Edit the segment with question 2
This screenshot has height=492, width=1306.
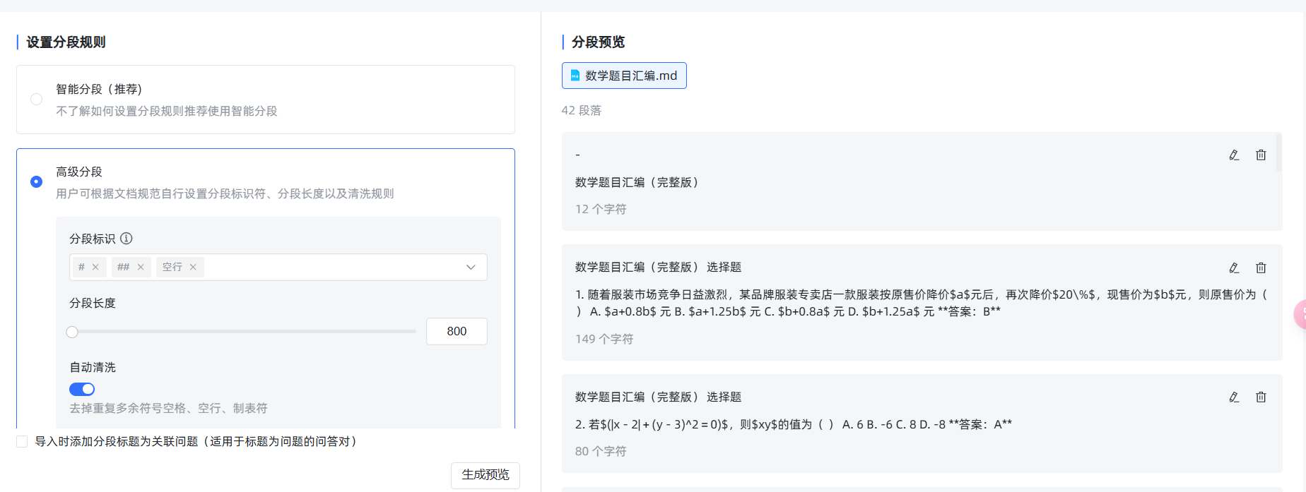tap(1234, 397)
